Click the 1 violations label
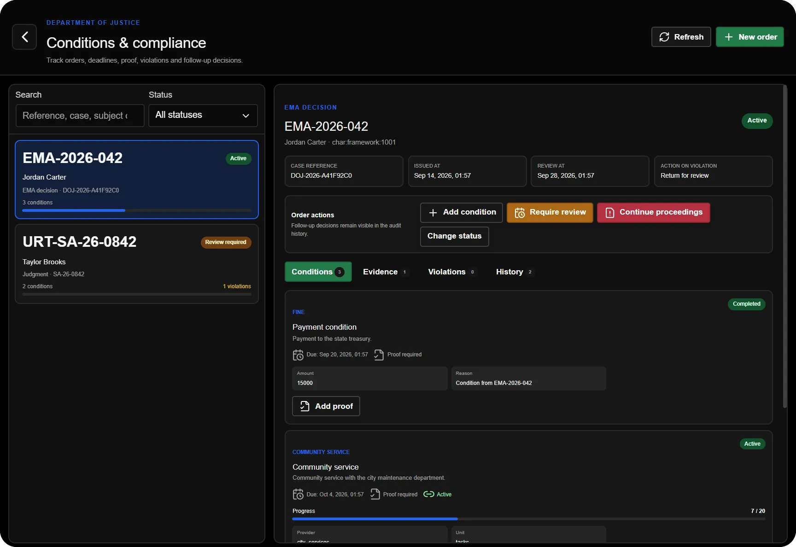 tap(237, 286)
